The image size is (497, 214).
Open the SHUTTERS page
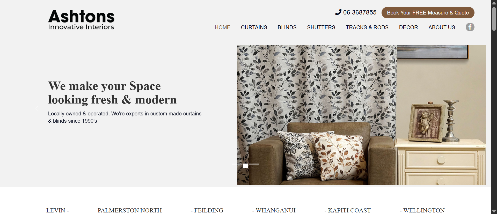coord(321,27)
